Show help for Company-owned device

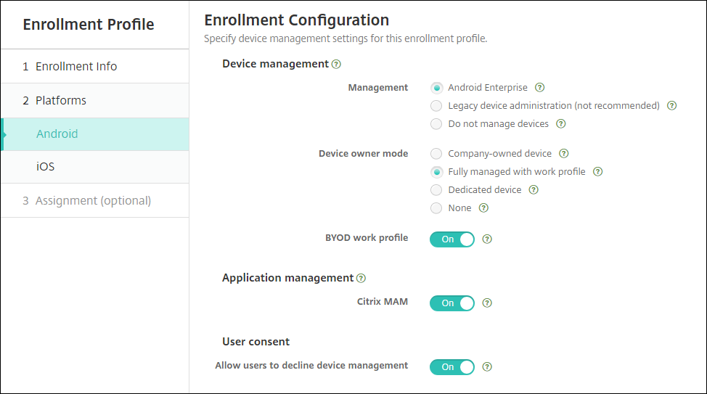563,154
